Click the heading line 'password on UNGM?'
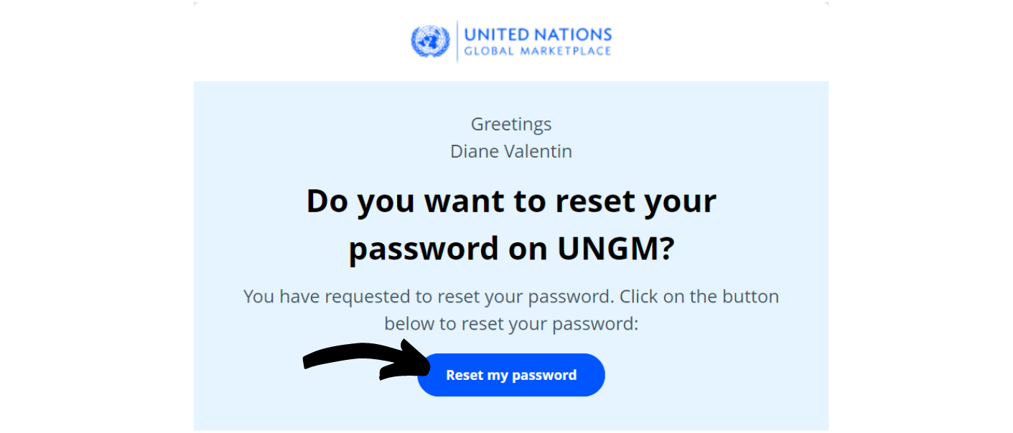The height and width of the screenshot is (433, 1013). pyautogui.click(x=511, y=249)
